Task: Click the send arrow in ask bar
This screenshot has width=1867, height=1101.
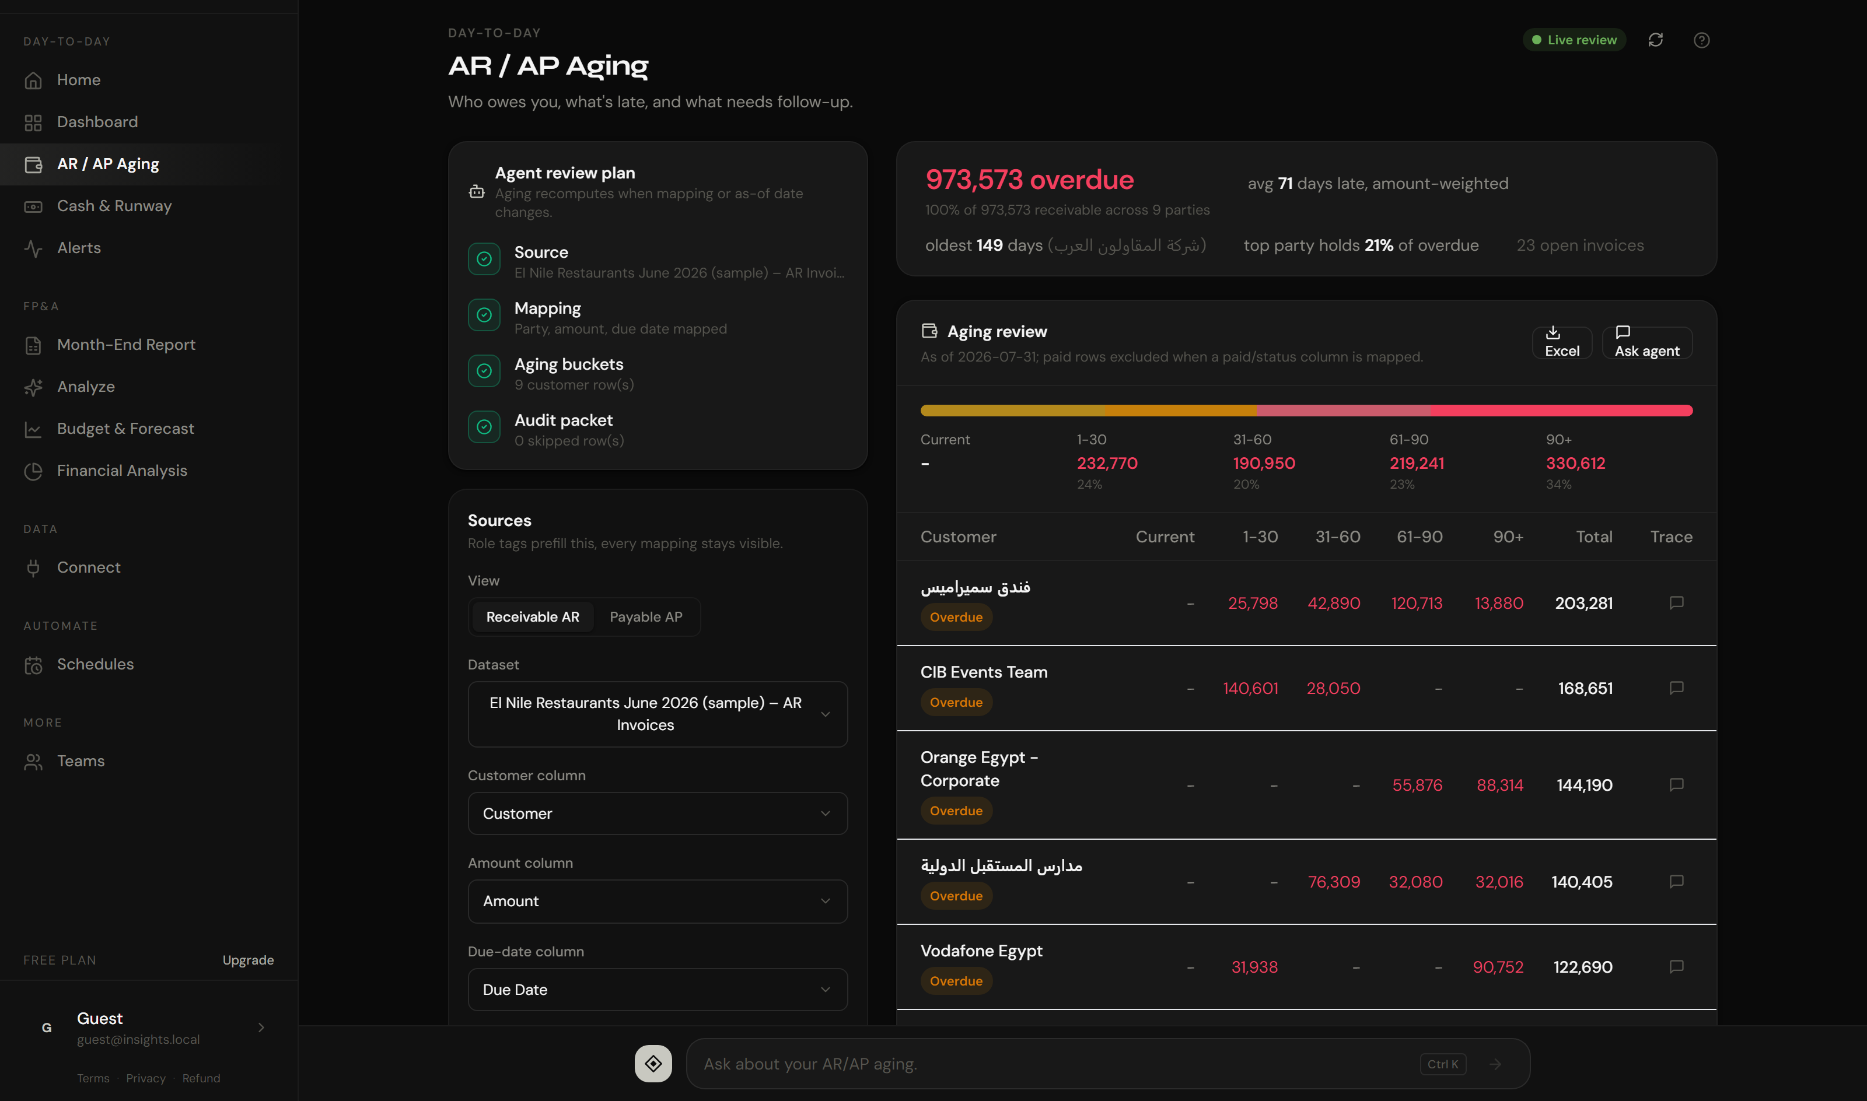Action: 1495,1064
